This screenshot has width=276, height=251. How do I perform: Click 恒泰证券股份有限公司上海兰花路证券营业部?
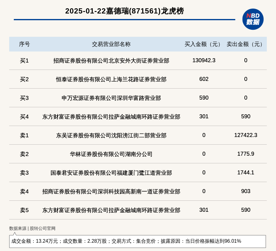coord(111,79)
